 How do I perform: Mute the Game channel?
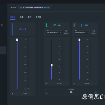coord(47,83)
